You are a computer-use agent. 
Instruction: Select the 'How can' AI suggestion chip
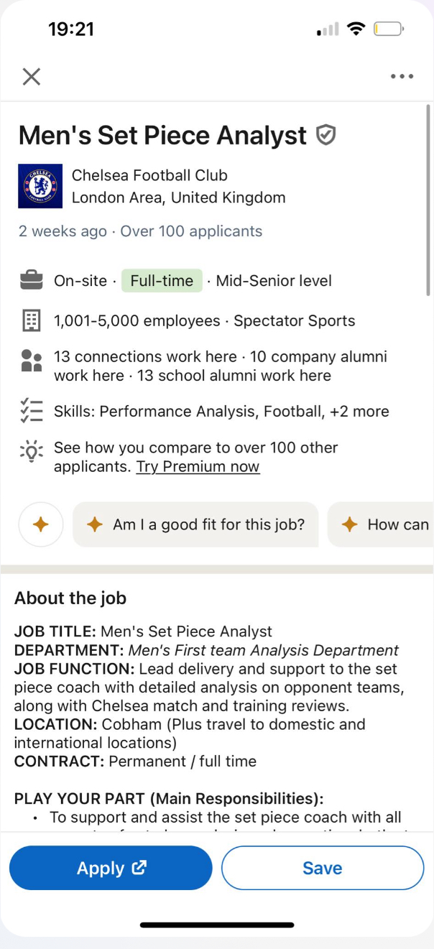(x=381, y=524)
